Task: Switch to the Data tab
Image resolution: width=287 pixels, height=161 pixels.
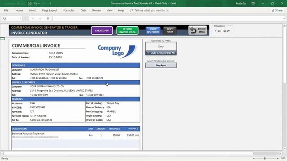Action: 83,10
